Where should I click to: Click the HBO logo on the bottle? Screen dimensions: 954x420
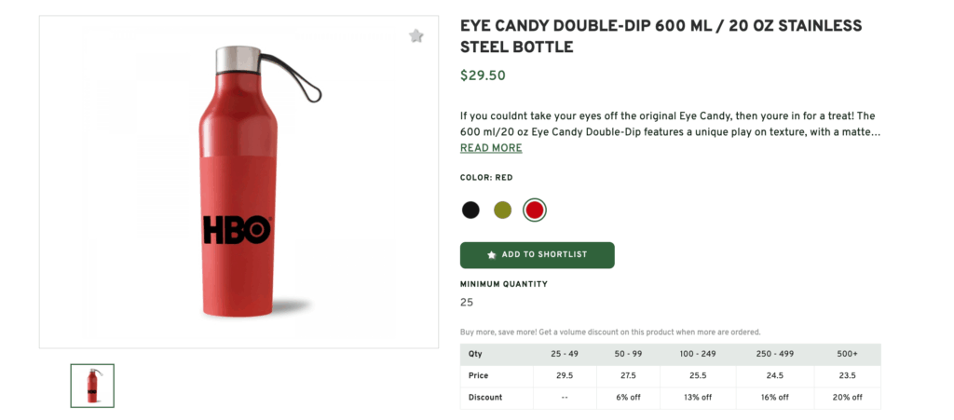tap(237, 230)
